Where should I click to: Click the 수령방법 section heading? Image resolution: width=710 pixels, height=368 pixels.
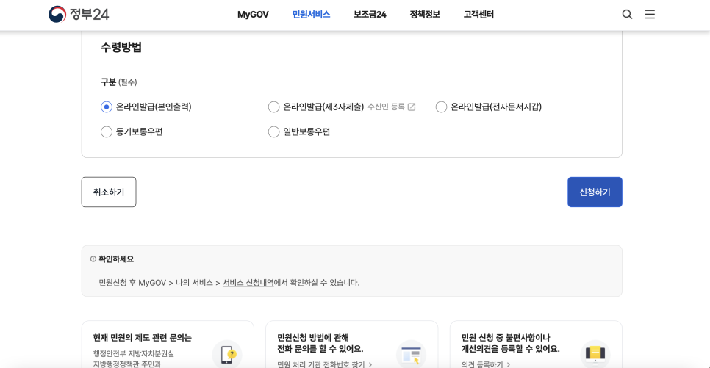121,47
